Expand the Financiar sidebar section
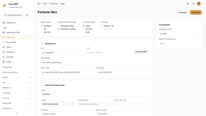The image size is (206, 116). [17, 67]
